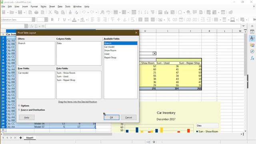This screenshot has height=144, width=256.
Task: Open the File menu
Action: click(3, 6)
